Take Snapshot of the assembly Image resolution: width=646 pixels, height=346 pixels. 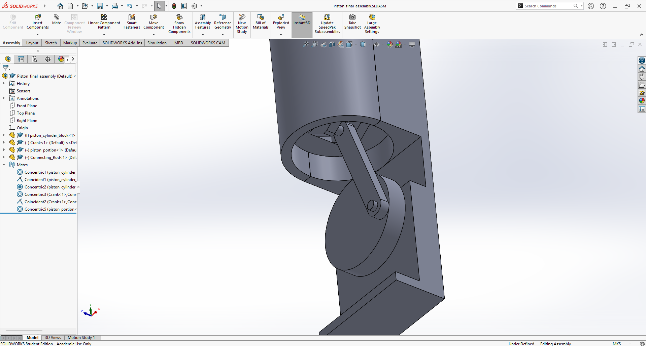pyautogui.click(x=352, y=21)
